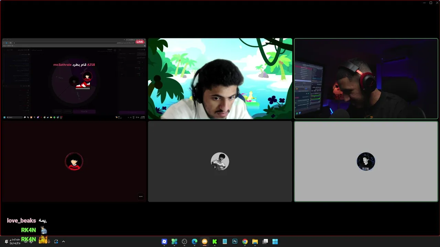440x247 pixels.
Task: Click the VLON avatar
Action: (x=366, y=161)
